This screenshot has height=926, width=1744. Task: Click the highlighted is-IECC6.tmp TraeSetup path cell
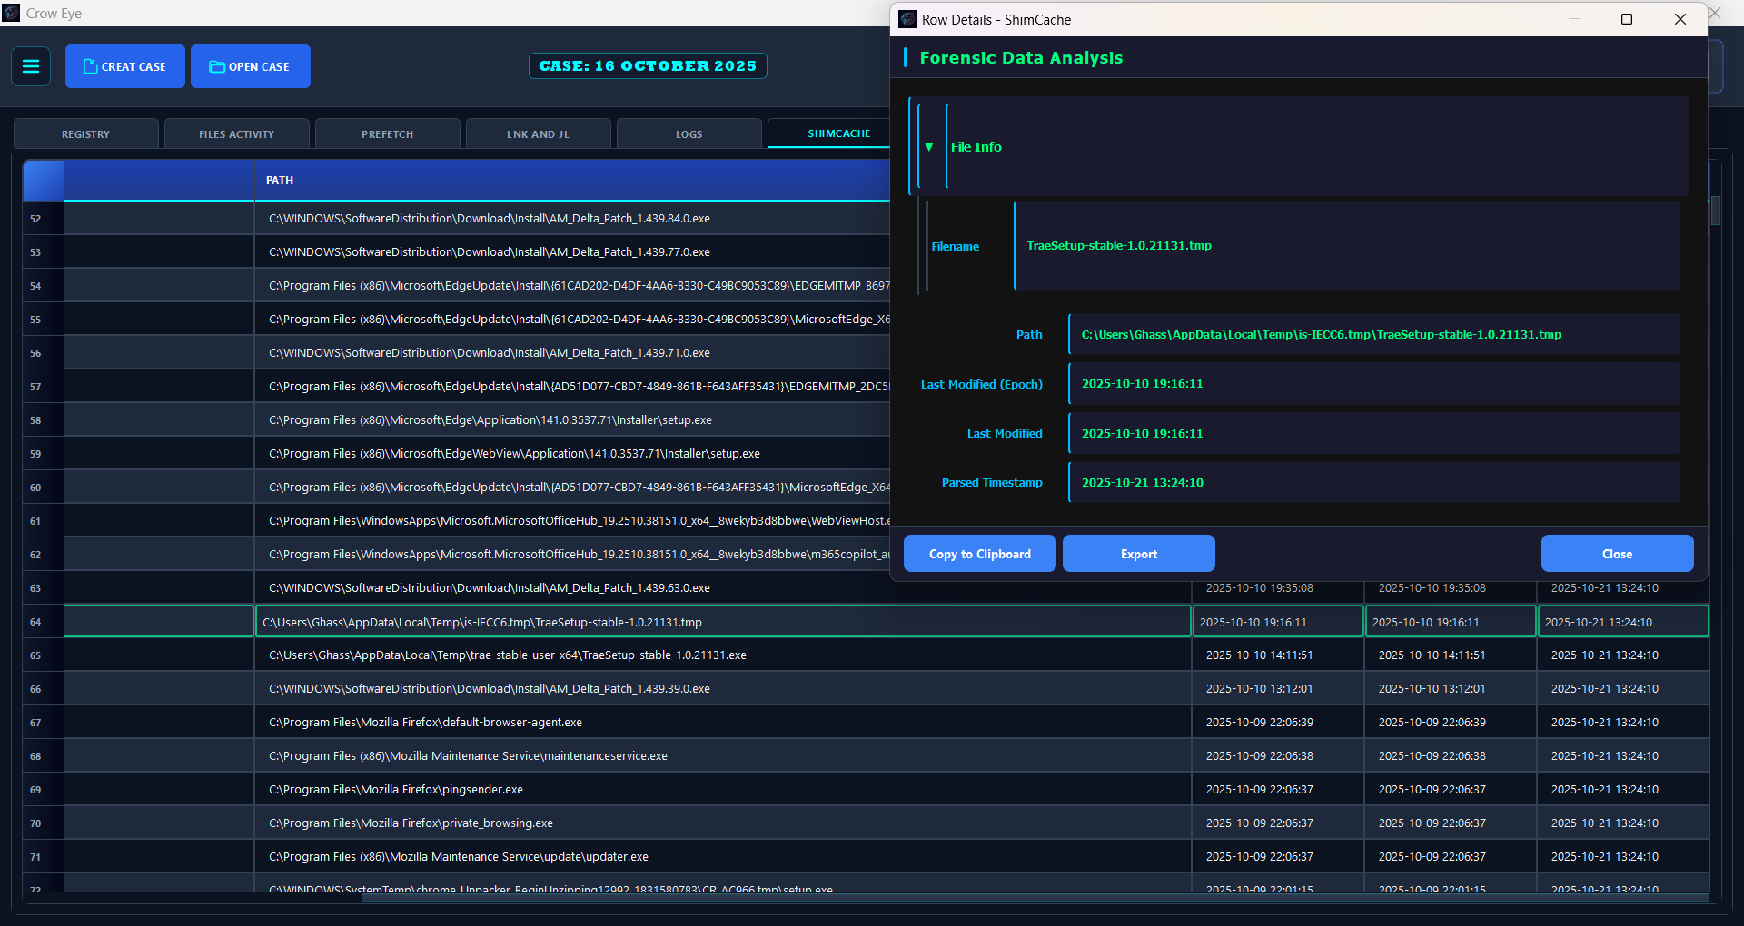tap(723, 622)
